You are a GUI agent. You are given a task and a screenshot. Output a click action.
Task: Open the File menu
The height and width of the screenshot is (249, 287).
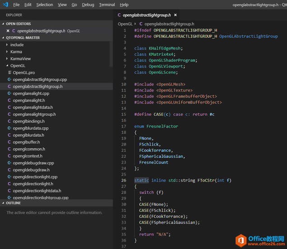(16, 5)
